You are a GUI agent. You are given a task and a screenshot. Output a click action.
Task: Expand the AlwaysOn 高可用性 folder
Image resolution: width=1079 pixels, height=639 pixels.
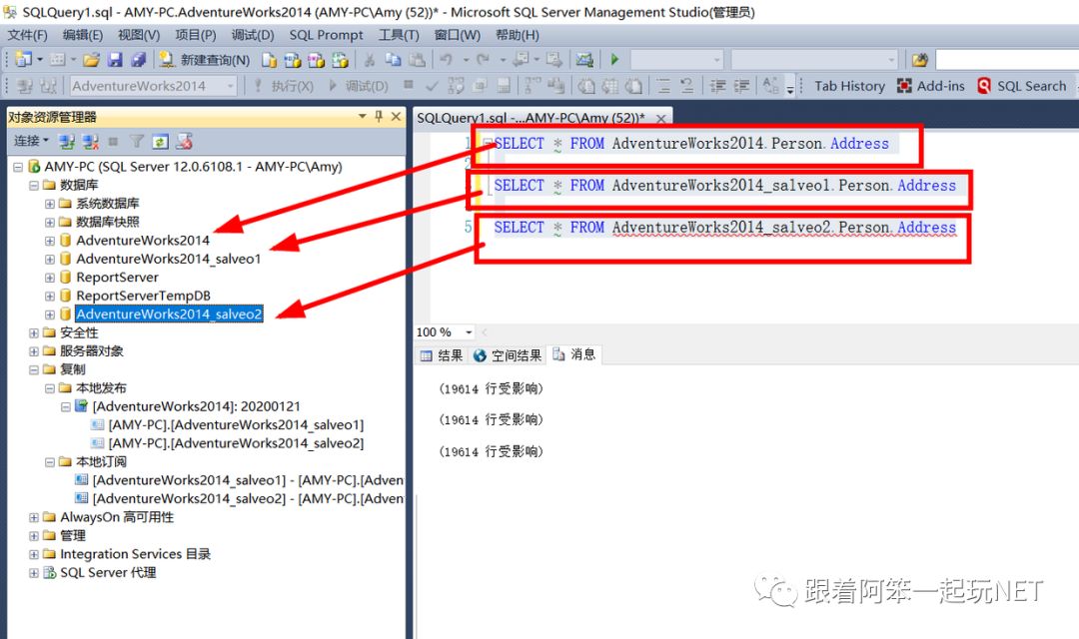point(34,517)
